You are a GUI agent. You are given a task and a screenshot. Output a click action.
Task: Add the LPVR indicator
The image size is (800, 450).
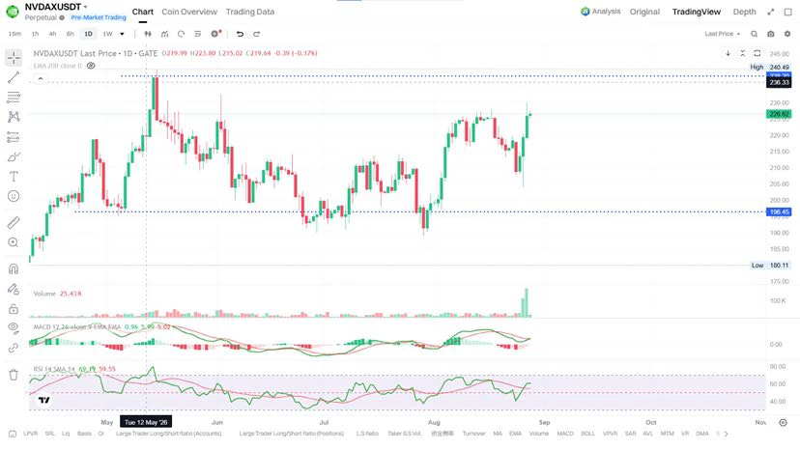[31, 434]
